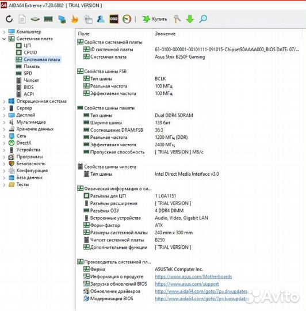Open the OSD panel icon
Image resolution: width=306 pixels, height=311 pixels.
click(x=114, y=19)
